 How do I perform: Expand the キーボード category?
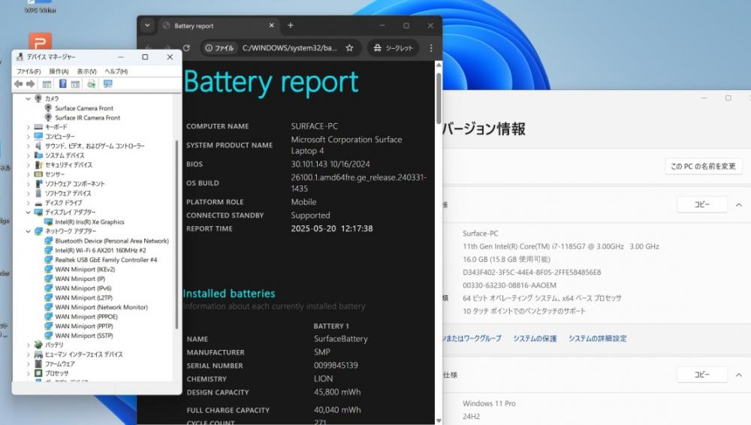tap(29, 127)
